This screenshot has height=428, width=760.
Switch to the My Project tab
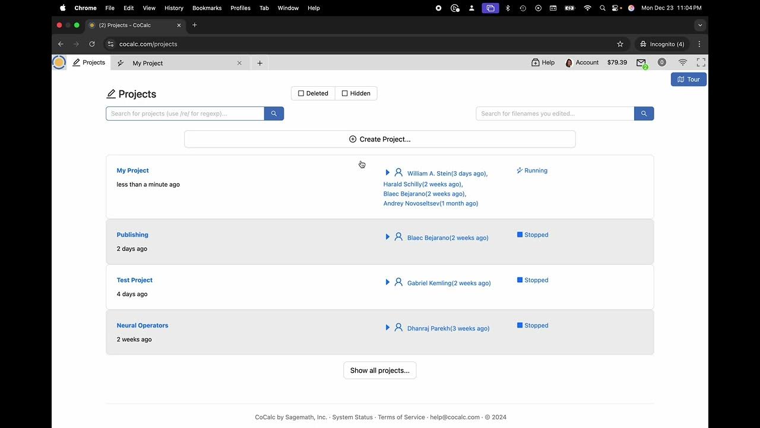[148, 63]
